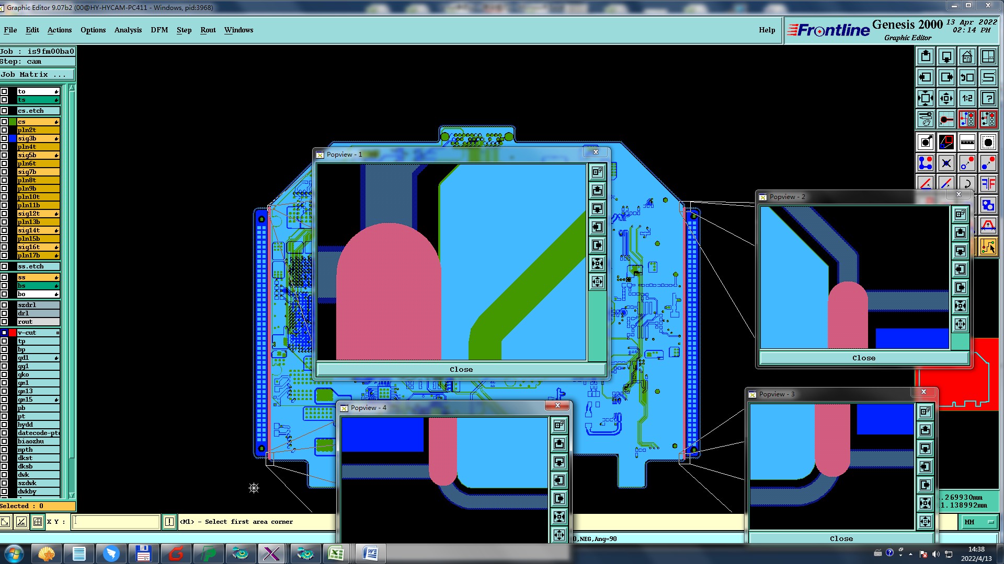Toggle checkbox for the sig3b layer
The width and height of the screenshot is (1004, 564).
pyautogui.click(x=4, y=138)
